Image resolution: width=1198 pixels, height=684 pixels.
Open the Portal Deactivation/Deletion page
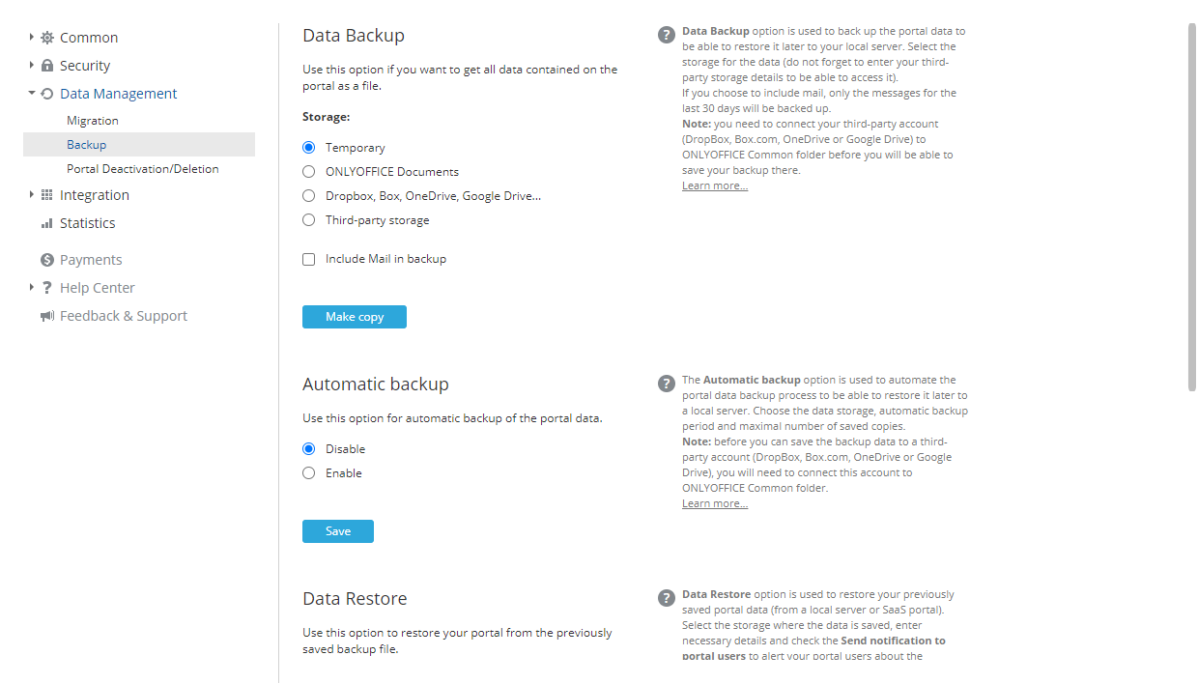click(141, 168)
